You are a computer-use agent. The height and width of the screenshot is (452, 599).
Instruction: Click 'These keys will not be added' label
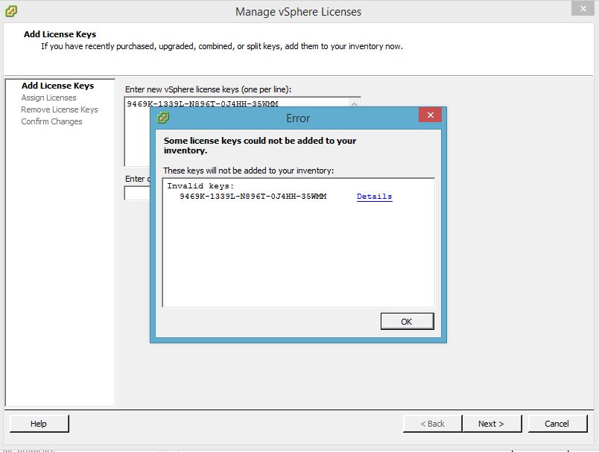coord(248,171)
